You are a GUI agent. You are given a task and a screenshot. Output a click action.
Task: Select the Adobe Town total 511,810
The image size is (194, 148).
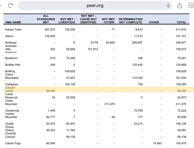pyautogui.click(x=181, y=30)
